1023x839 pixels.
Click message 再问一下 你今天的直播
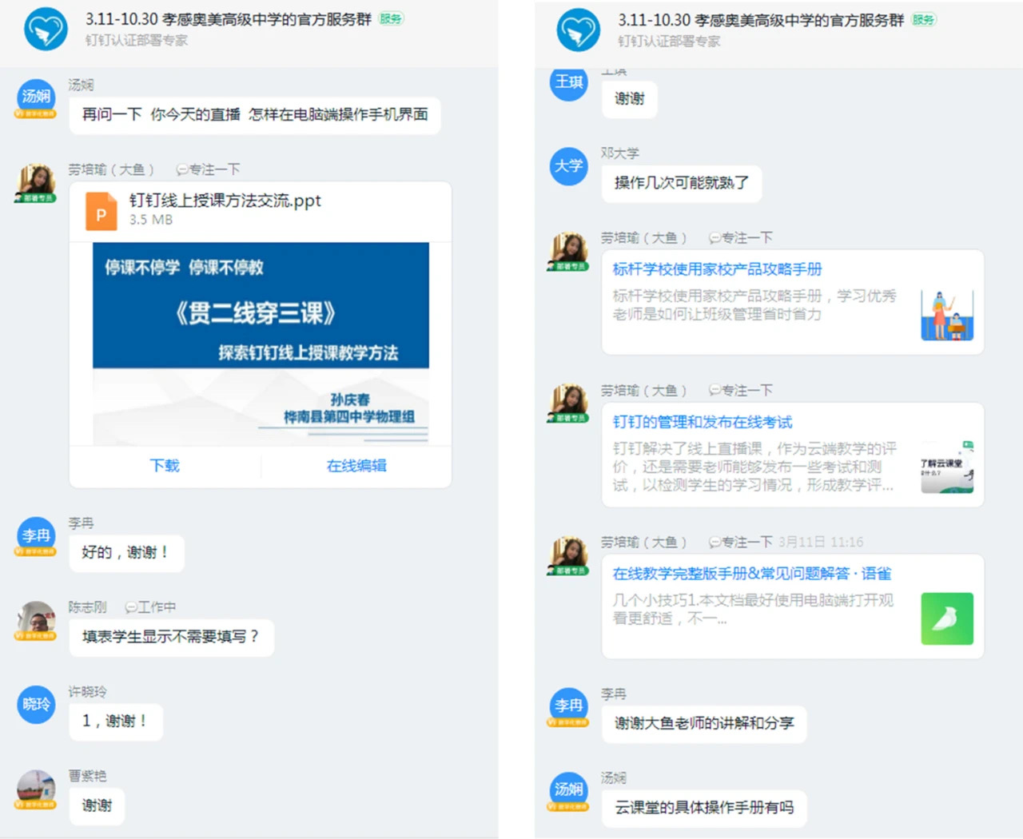pyautogui.click(x=255, y=115)
